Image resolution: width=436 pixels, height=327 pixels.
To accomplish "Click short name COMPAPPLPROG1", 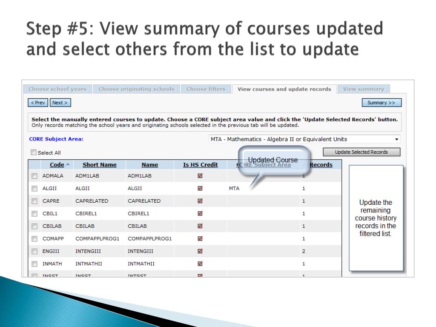I will (98, 238).
